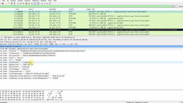Open Find Packet with the magnifier icon

pos(18,3)
